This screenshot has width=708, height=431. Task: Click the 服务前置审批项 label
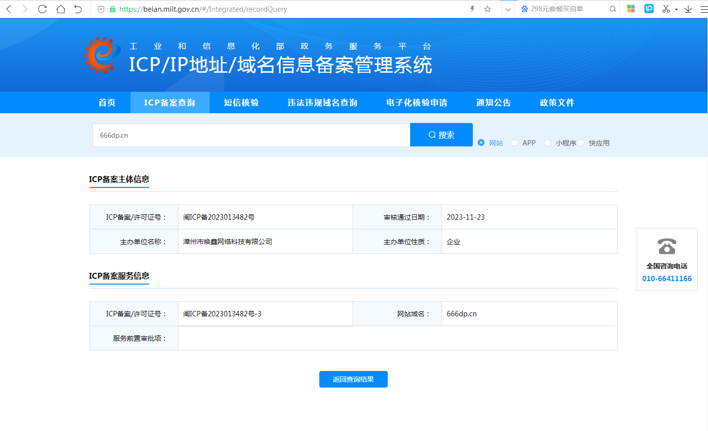click(140, 338)
